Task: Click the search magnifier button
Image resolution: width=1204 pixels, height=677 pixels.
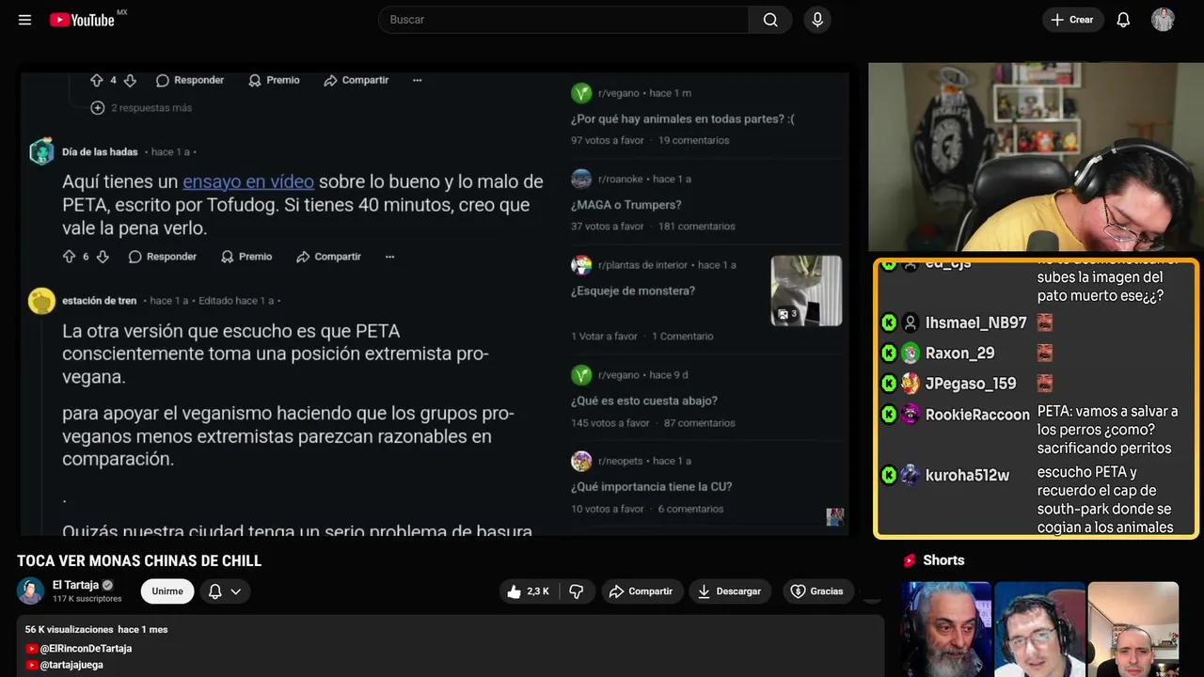Action: (x=770, y=20)
